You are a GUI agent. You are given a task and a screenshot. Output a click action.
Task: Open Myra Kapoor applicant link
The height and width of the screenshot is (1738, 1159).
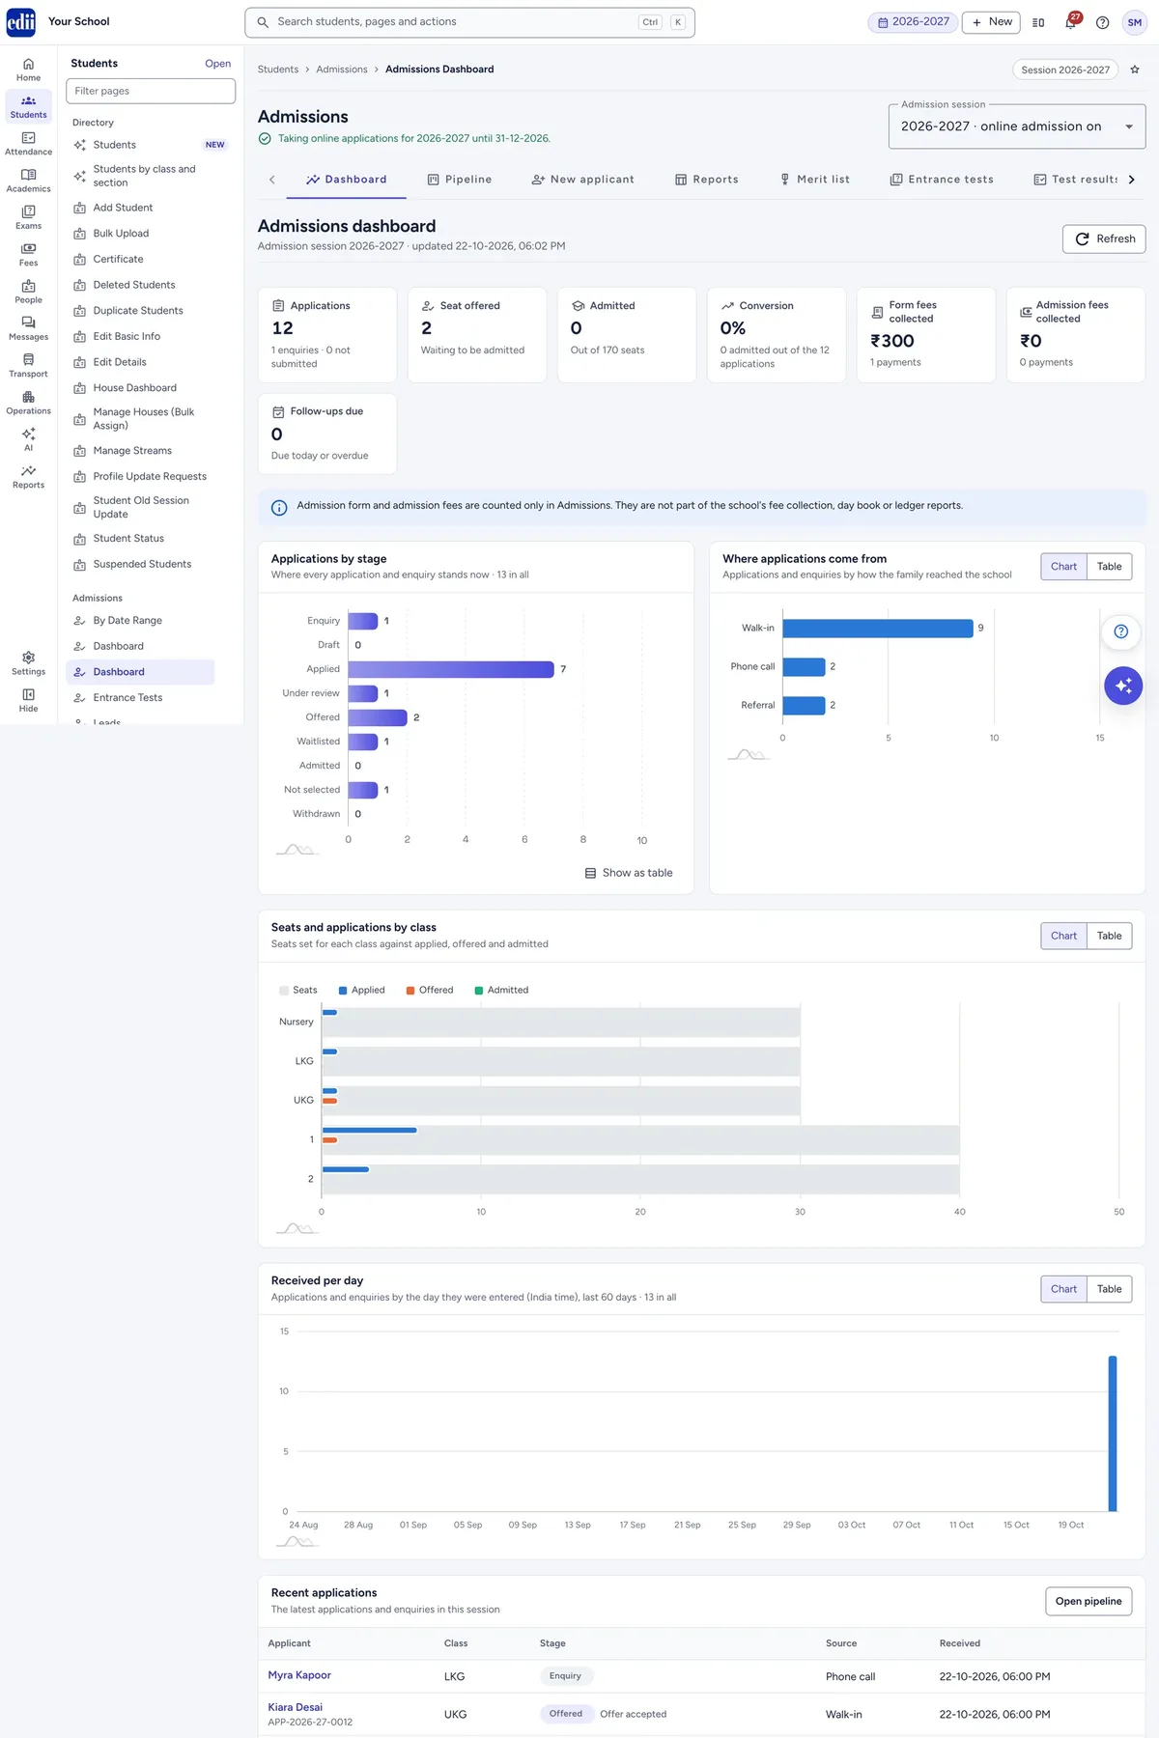point(299,1675)
